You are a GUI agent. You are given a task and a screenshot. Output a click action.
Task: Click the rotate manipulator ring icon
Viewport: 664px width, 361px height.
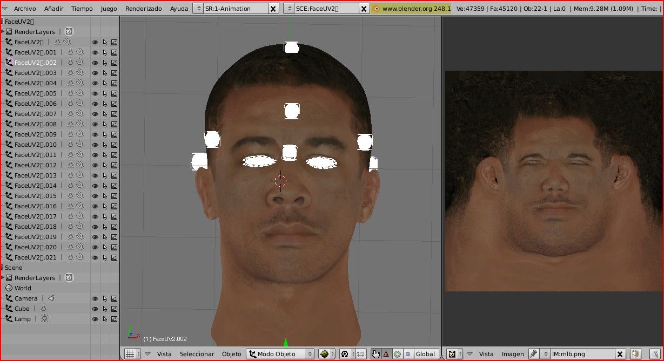coord(397,354)
